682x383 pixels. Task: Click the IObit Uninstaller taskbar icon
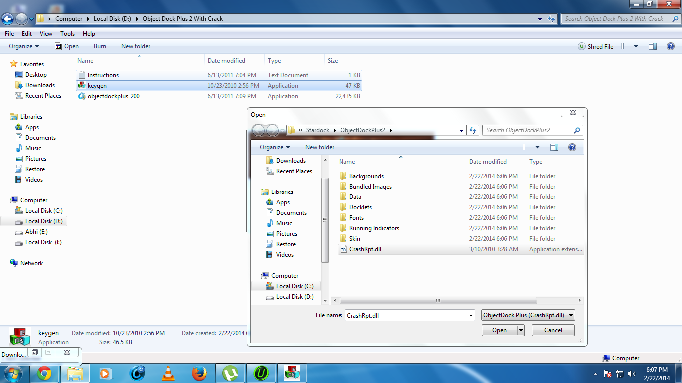point(261,373)
